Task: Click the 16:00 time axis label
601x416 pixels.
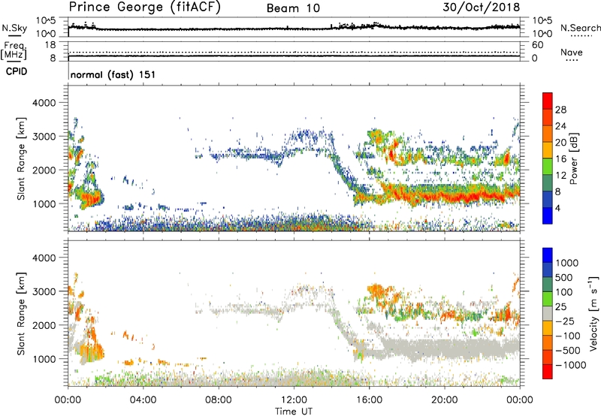Action: pos(369,400)
